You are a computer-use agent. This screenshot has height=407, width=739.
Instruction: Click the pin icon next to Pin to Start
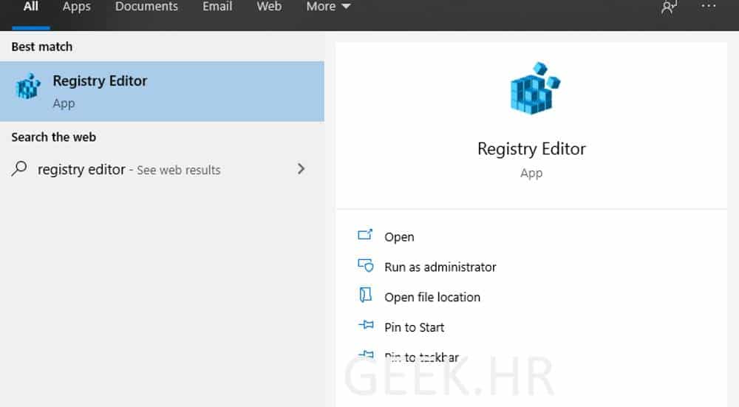point(365,326)
